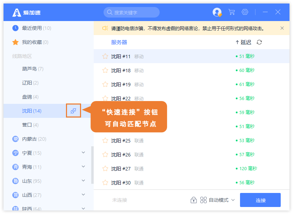Click the orange star favorites icon
This screenshot has width=293, height=214.
(x=15, y=42)
